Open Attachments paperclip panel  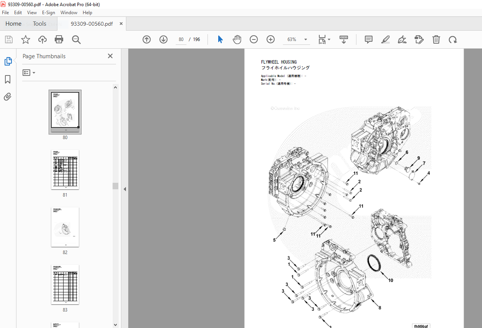(x=8, y=97)
